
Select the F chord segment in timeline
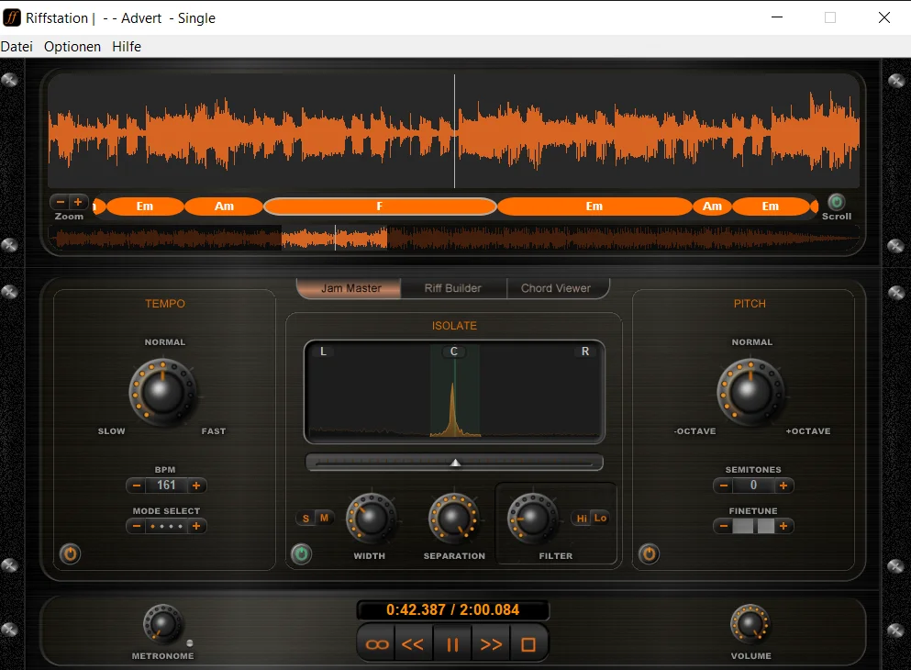(x=380, y=207)
